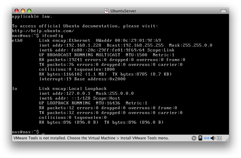Click the txqueuelen:1000 text
Viewport: 241px width, 158px height.
[94, 70]
